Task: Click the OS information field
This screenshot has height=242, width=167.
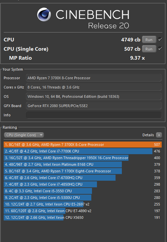Action: [x=94, y=96]
